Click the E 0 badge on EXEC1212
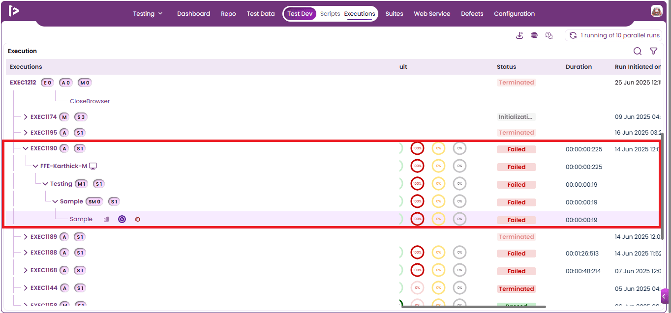 (47, 83)
